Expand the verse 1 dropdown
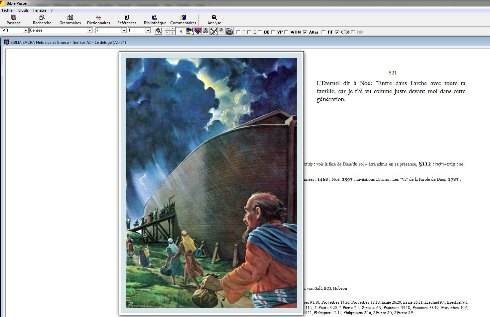490x317 pixels. click(x=148, y=31)
